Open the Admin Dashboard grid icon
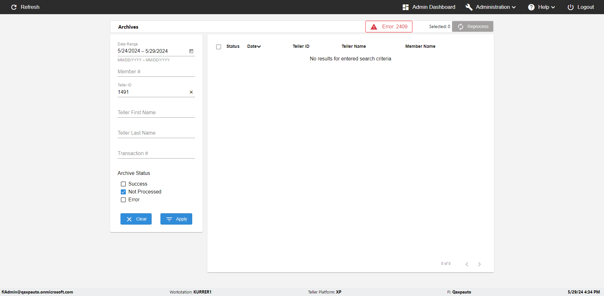Viewport: 604px width, 296px height. (x=405, y=7)
